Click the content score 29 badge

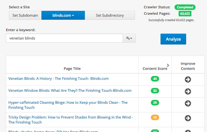[155, 103]
